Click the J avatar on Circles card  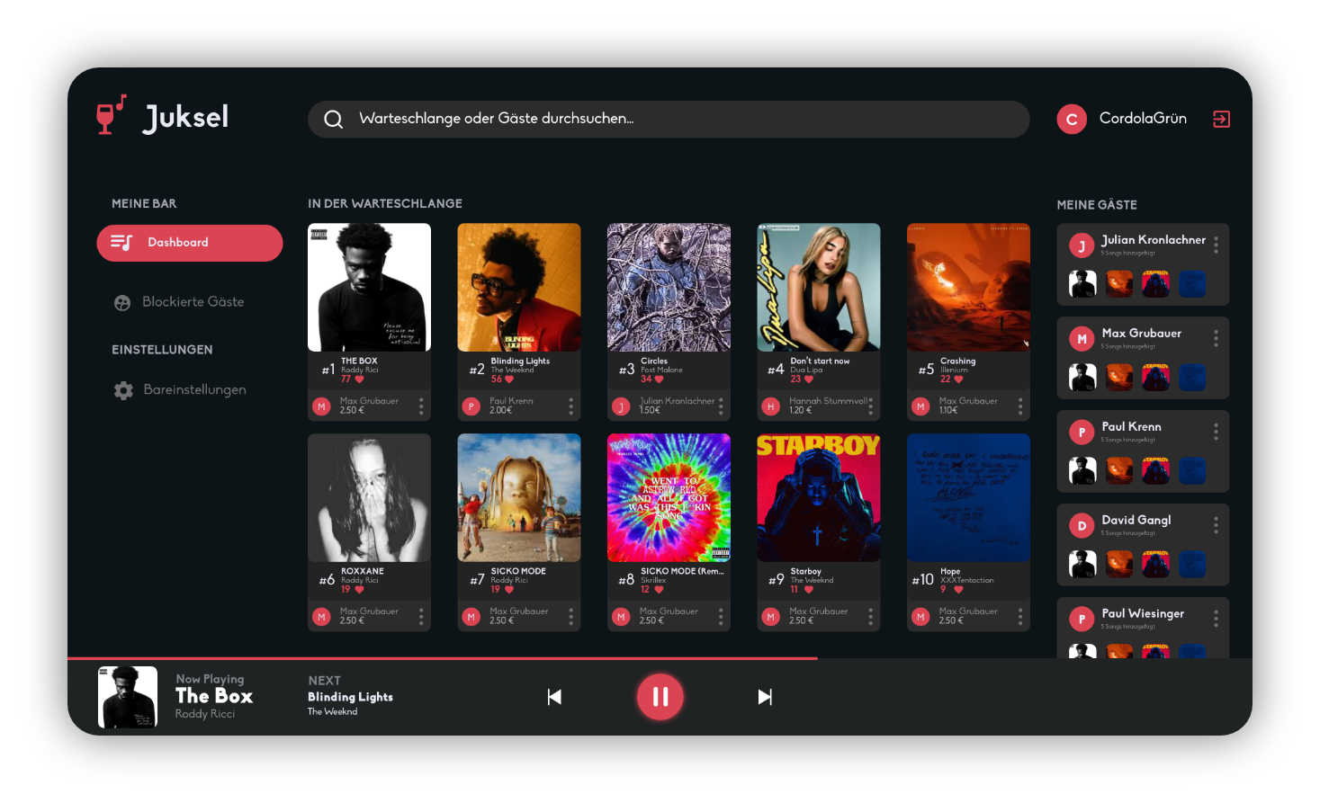tap(621, 406)
